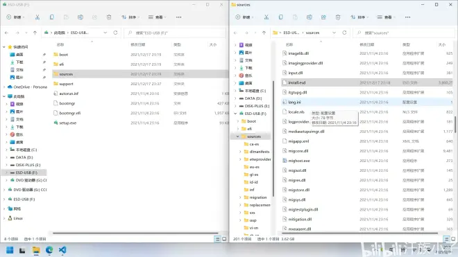This screenshot has height=257, width=458.
Task: Click Copy icon in ESD-USB window toolbar
Action: point(52,17)
